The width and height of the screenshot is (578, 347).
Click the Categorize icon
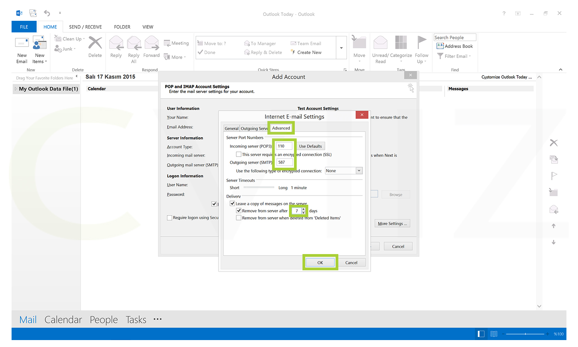[401, 42]
